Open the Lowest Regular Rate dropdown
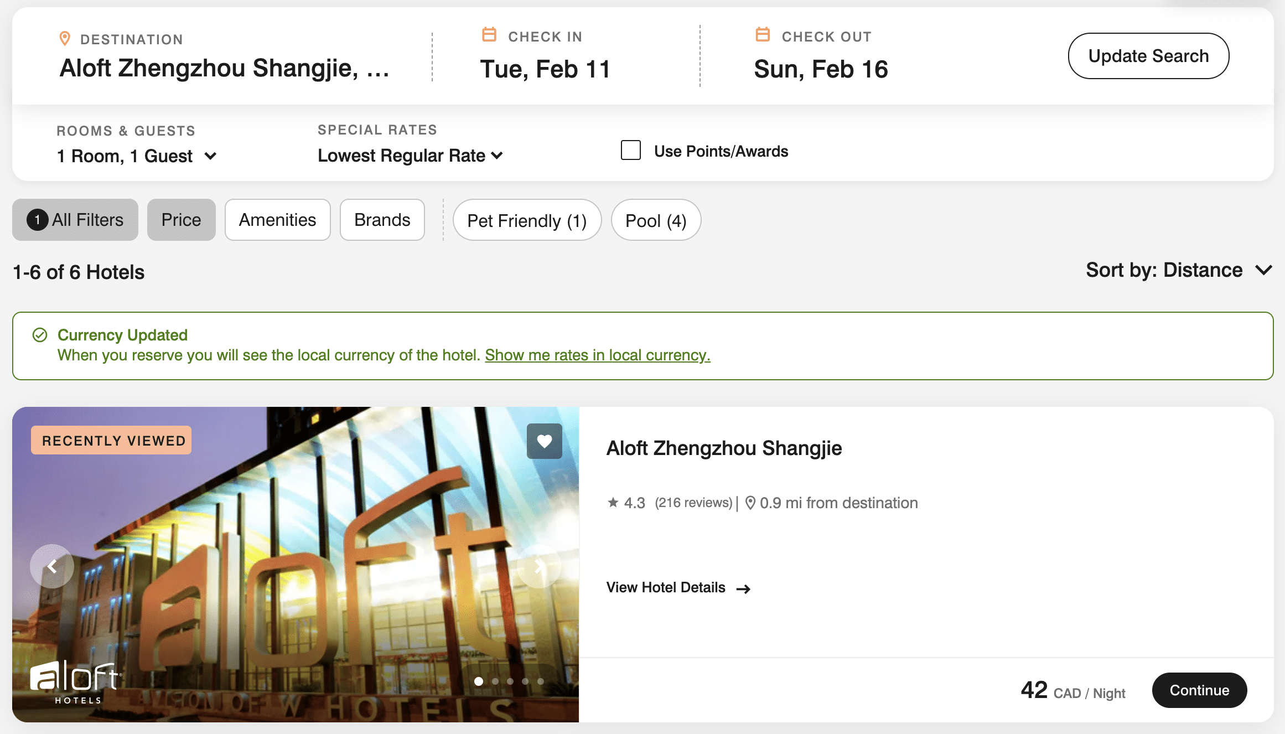Screen dimensions: 1285x734 click(410, 156)
